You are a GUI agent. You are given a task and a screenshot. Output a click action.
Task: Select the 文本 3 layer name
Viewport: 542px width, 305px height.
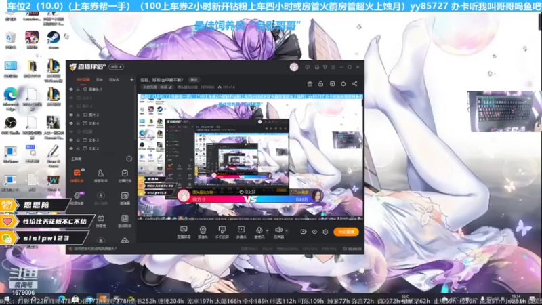click(x=93, y=140)
